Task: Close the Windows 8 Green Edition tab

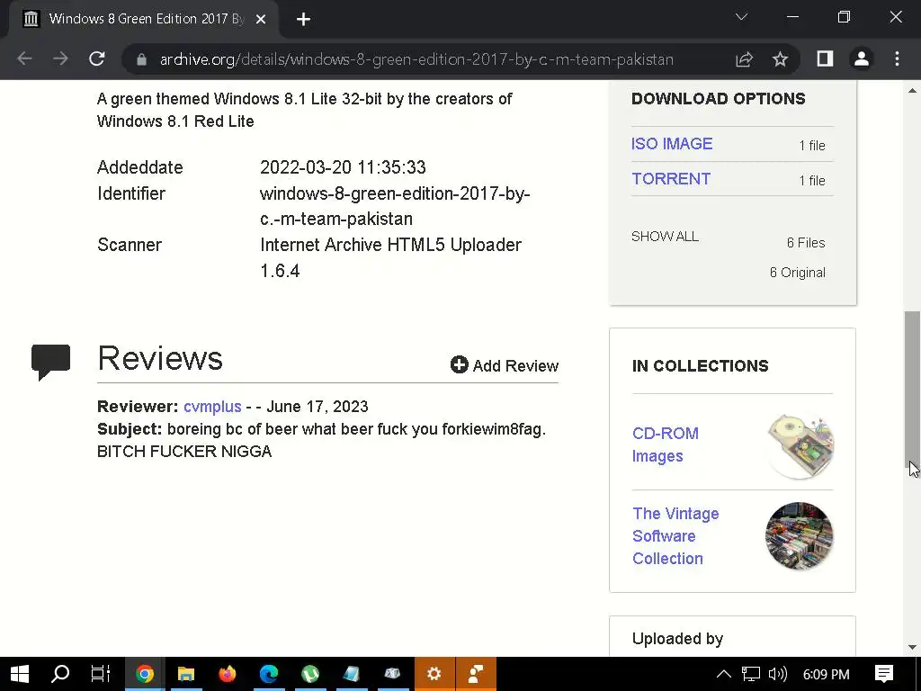Action: pos(261,20)
